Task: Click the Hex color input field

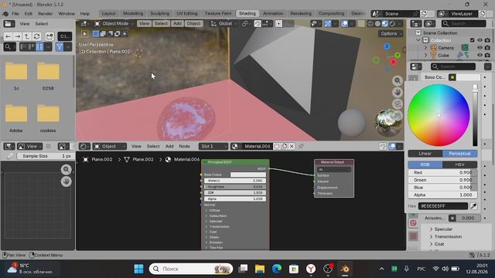Action: [x=443, y=206]
